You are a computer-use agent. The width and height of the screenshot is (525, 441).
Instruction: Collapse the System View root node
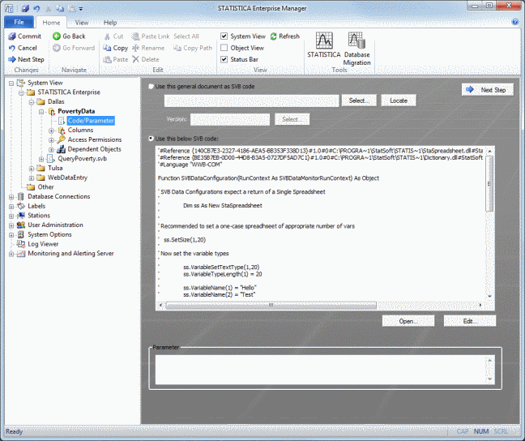[x=11, y=83]
